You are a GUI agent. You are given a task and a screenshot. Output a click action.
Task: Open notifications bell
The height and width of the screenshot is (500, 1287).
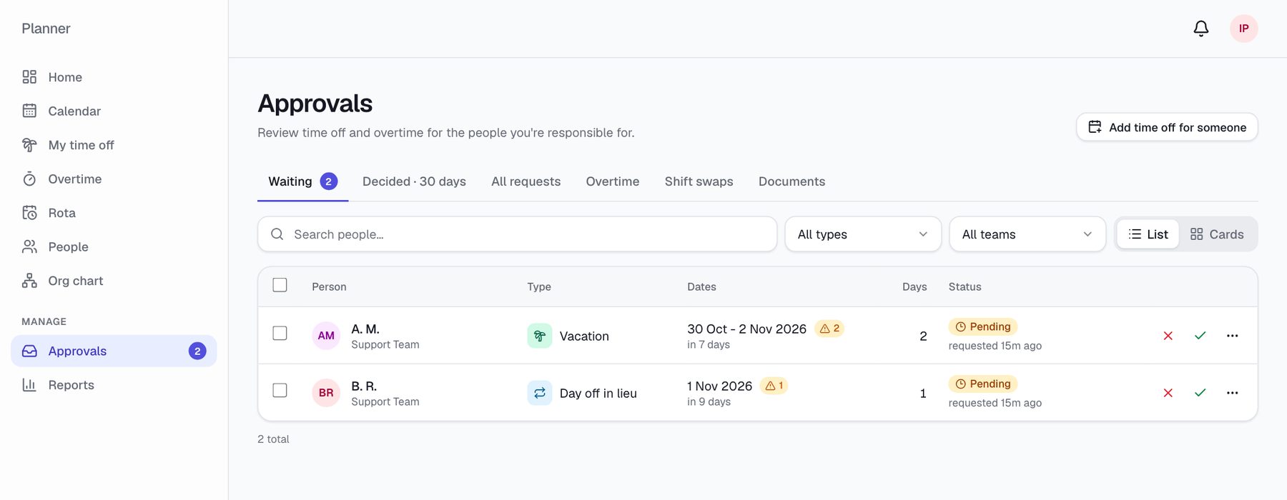click(x=1201, y=29)
